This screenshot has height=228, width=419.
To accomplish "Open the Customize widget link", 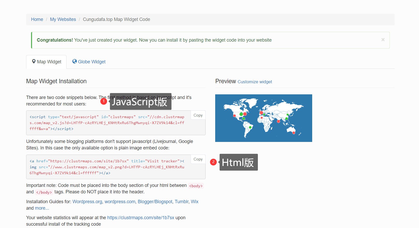I will pyautogui.click(x=255, y=82).
